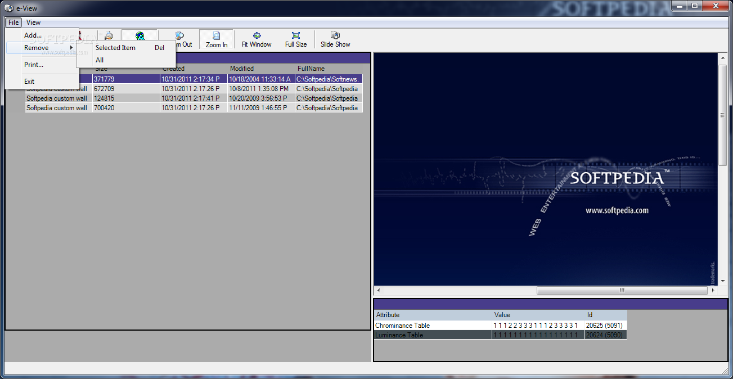Click the Id value 20625 (5091)

point(605,326)
